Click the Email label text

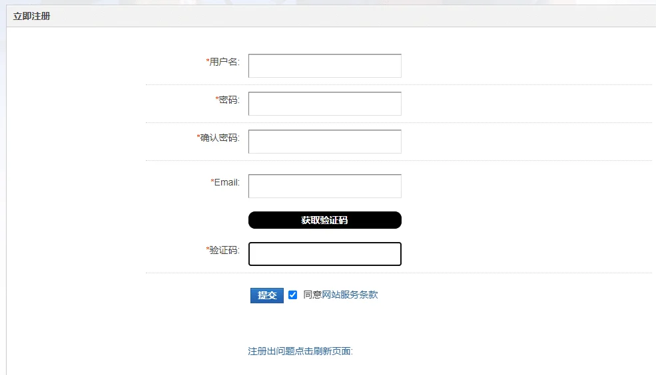pyautogui.click(x=226, y=182)
